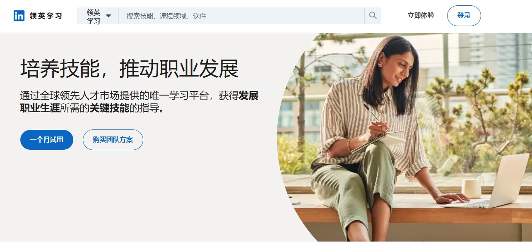Click the hero photo of the woman writing
Screen dimensions: 532x249
[404, 137]
